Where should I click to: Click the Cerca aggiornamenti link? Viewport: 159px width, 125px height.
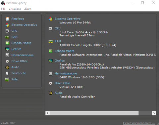[x=139, y=123]
